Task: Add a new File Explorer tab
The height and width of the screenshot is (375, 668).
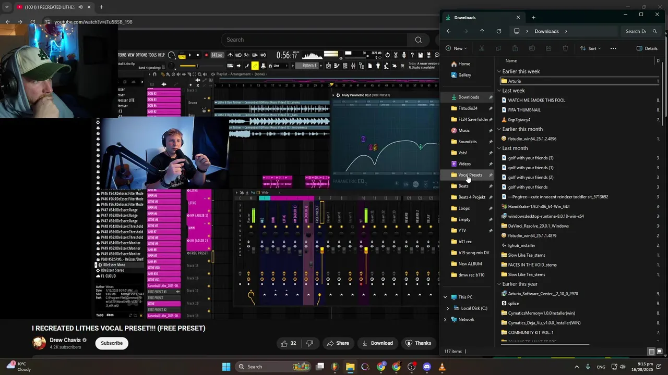Action: pos(533,17)
